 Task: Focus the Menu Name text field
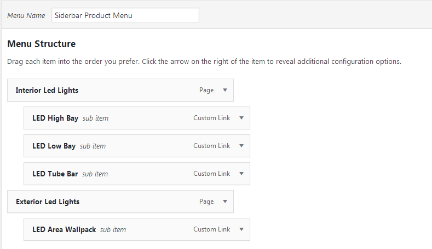(x=125, y=15)
